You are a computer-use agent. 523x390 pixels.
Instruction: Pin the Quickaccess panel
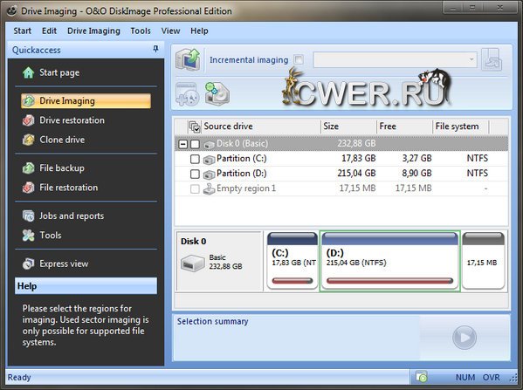coord(155,50)
